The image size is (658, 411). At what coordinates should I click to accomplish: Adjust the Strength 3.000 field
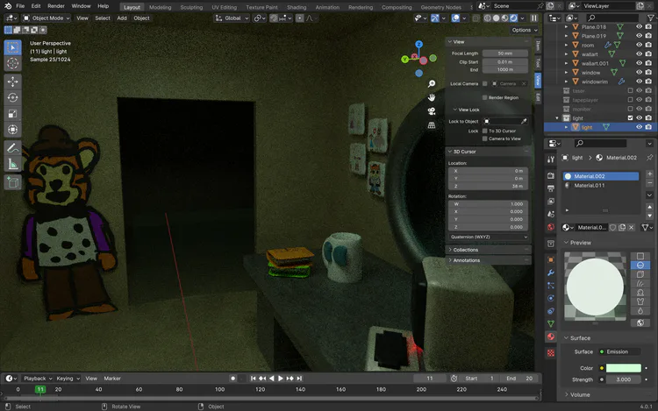point(623,379)
